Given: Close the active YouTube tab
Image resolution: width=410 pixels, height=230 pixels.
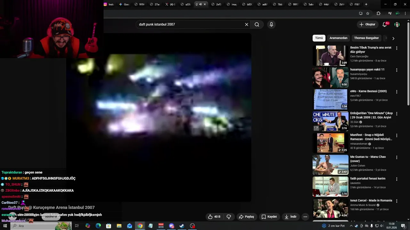Looking at the screenshot, I should point(205,4).
